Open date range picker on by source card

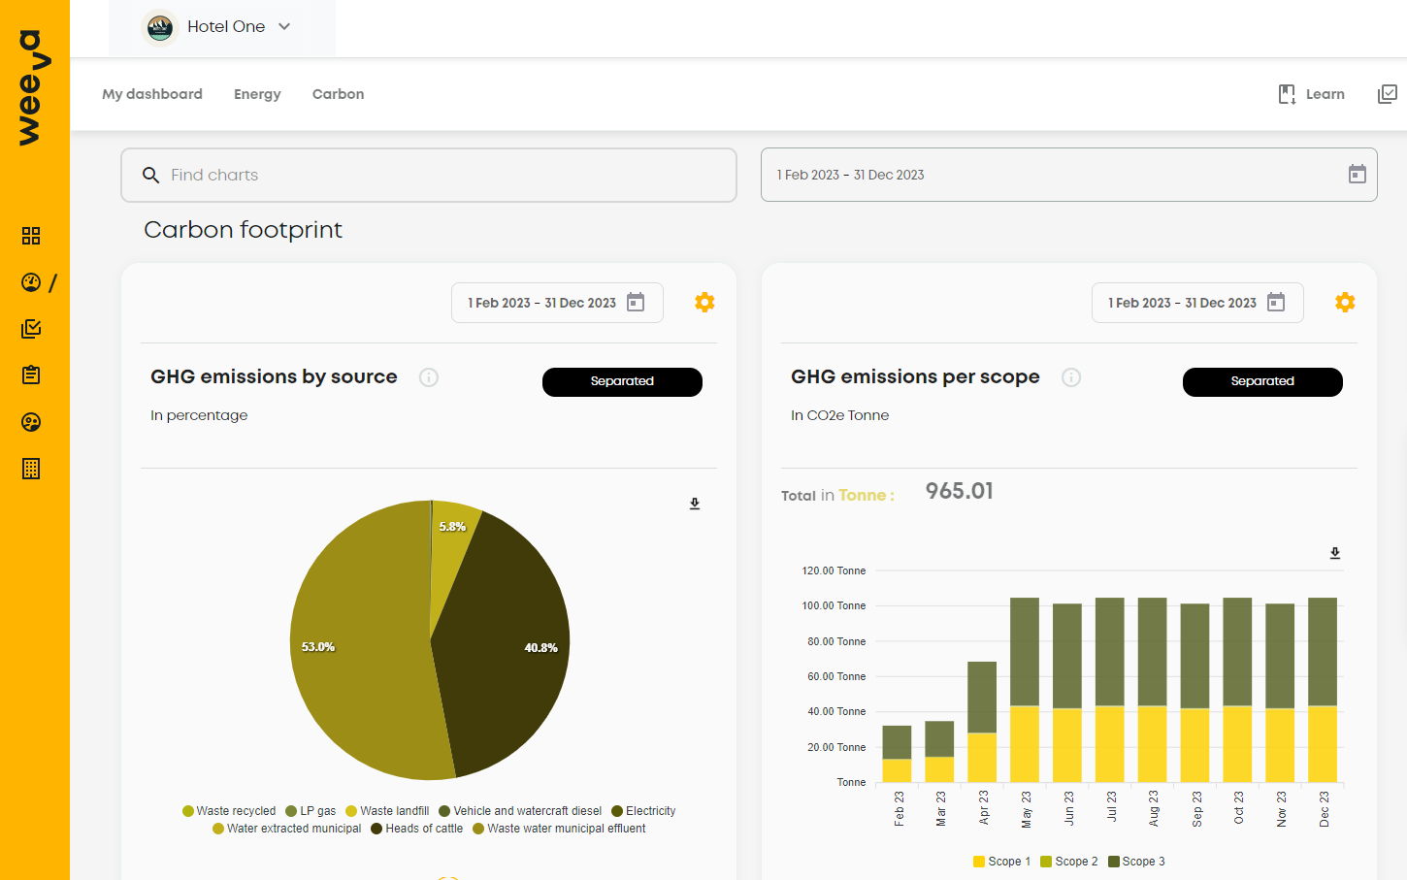coord(556,303)
